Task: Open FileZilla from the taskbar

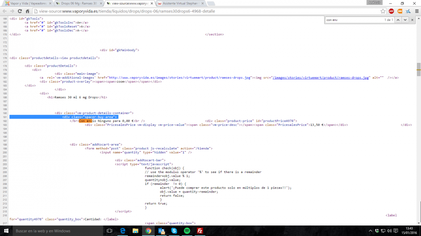Action: [200, 231]
